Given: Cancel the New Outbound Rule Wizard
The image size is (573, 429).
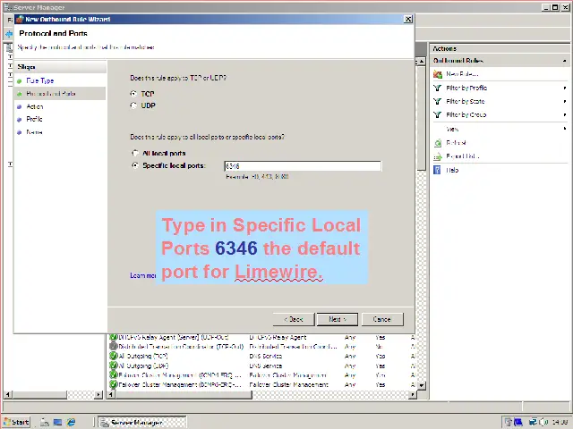Looking at the screenshot, I should pos(382,319).
